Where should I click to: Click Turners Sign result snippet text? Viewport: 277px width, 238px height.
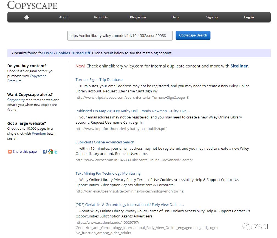(x=163, y=89)
